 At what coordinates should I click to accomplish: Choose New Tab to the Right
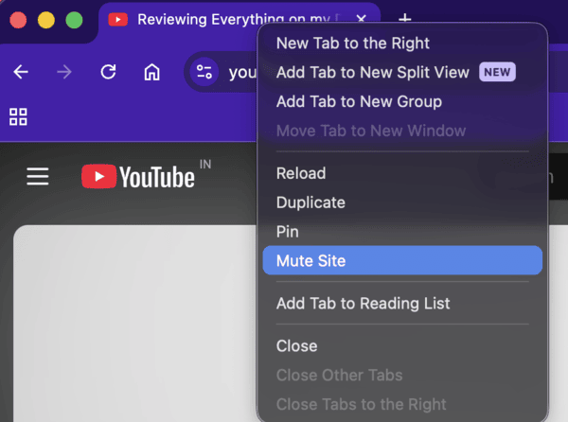click(352, 43)
